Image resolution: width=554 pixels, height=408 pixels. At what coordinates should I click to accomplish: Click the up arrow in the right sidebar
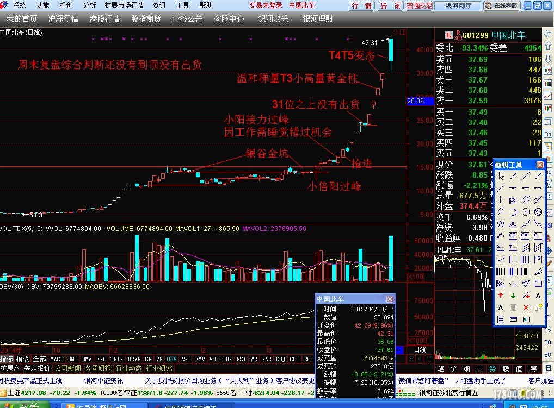click(548, 46)
